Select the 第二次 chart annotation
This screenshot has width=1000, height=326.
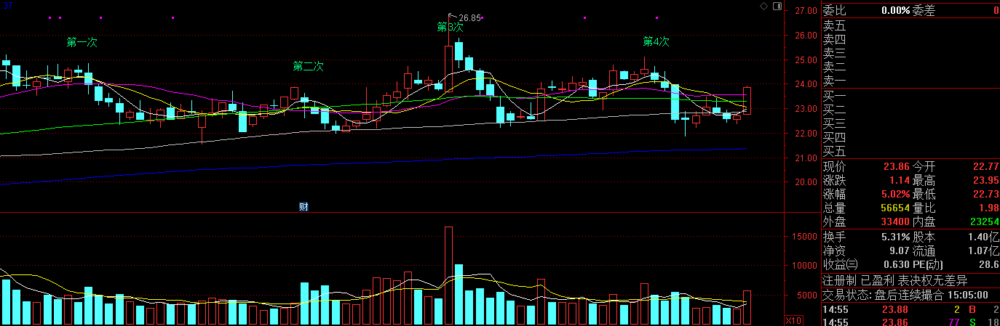(x=308, y=66)
